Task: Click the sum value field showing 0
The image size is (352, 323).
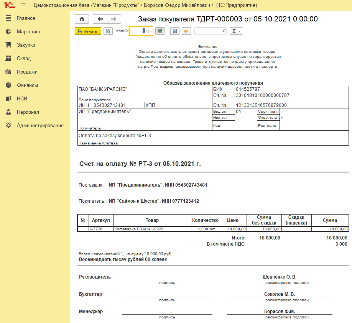Action: click(x=211, y=31)
